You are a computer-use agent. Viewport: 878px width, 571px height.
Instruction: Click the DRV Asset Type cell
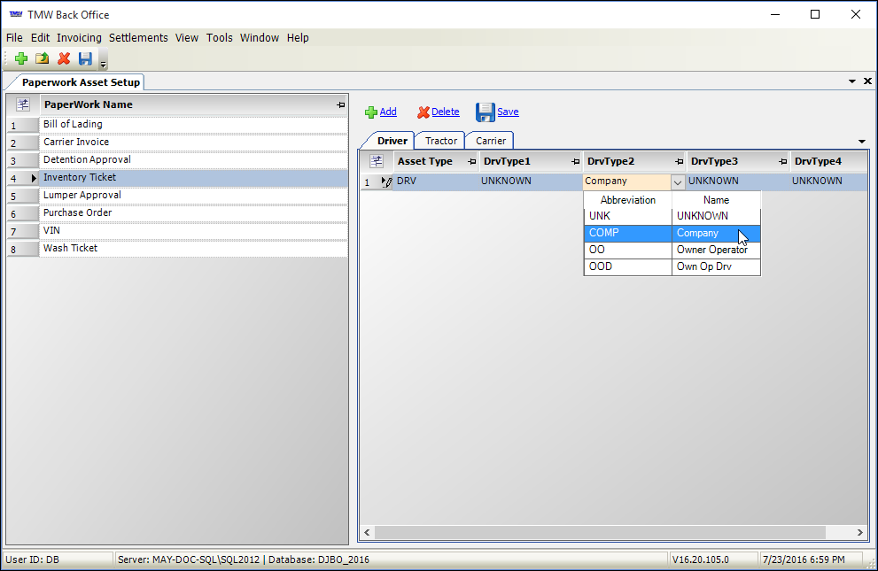[x=436, y=181]
